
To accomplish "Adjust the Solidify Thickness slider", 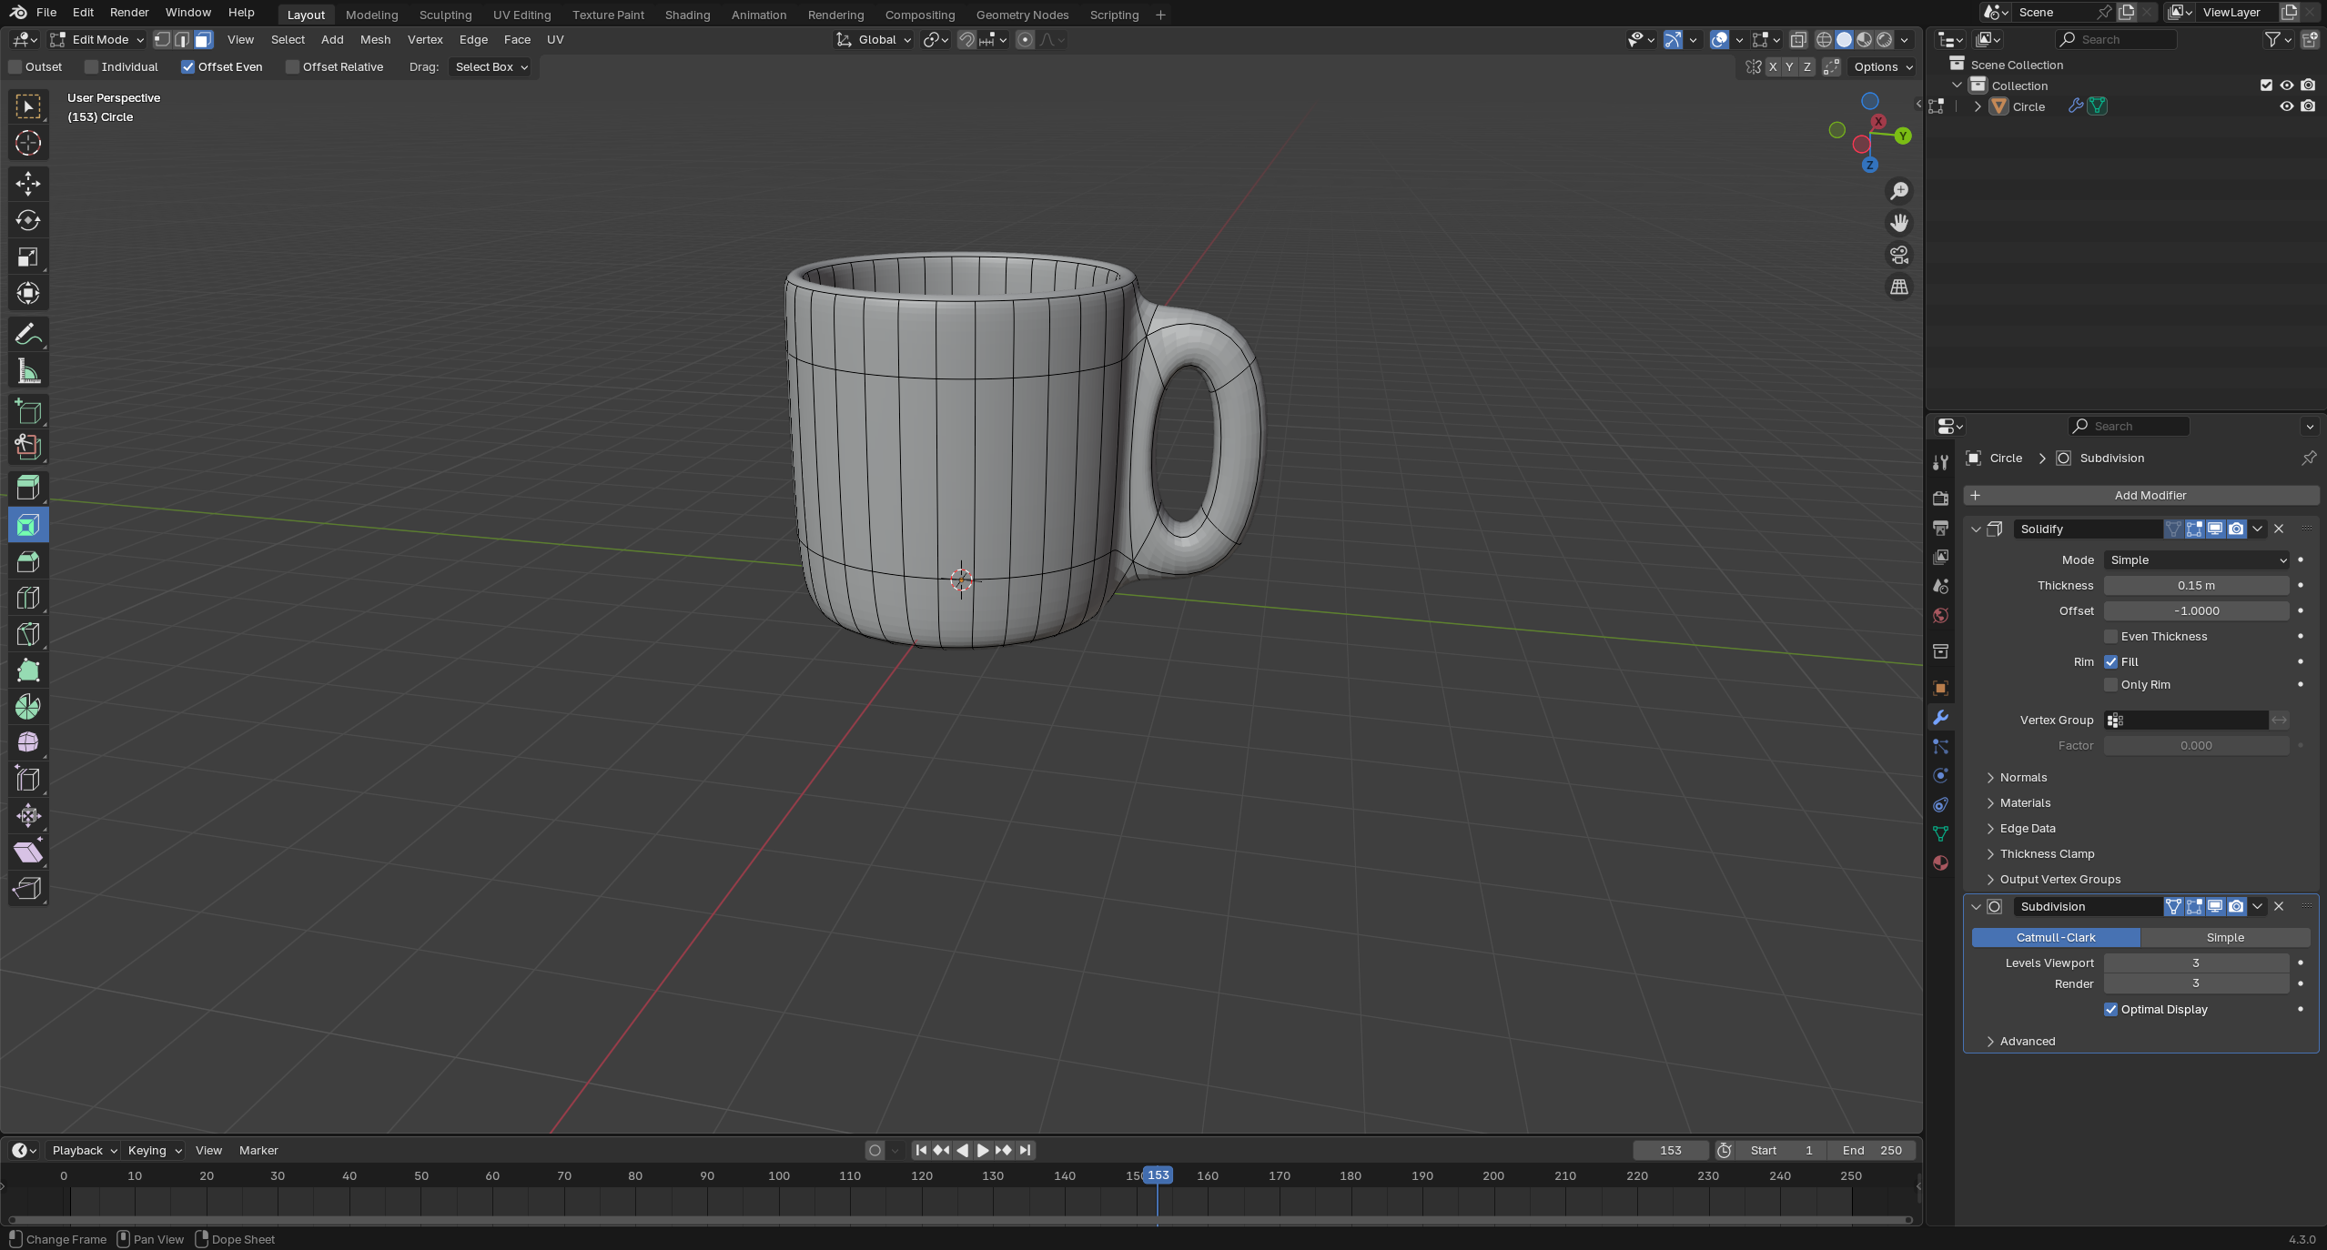I will [2196, 585].
